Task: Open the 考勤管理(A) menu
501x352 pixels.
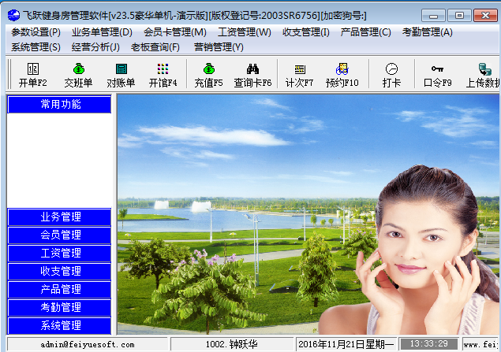Action: [427, 32]
